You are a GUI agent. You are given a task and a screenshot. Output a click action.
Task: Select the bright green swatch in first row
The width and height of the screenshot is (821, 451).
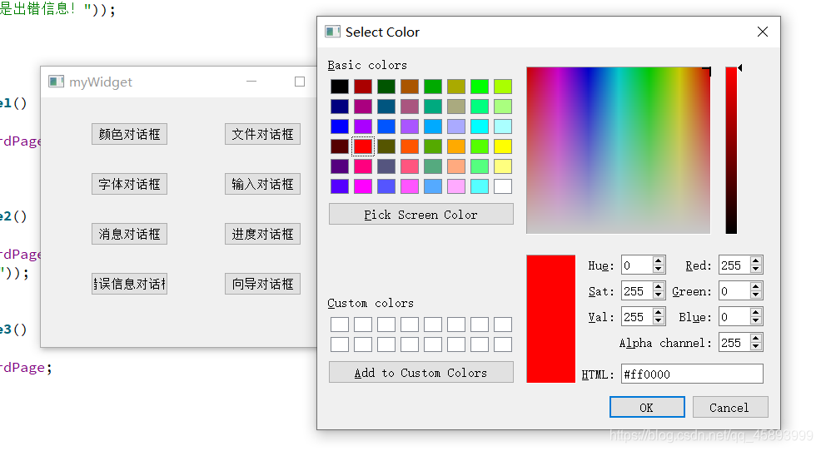479,87
